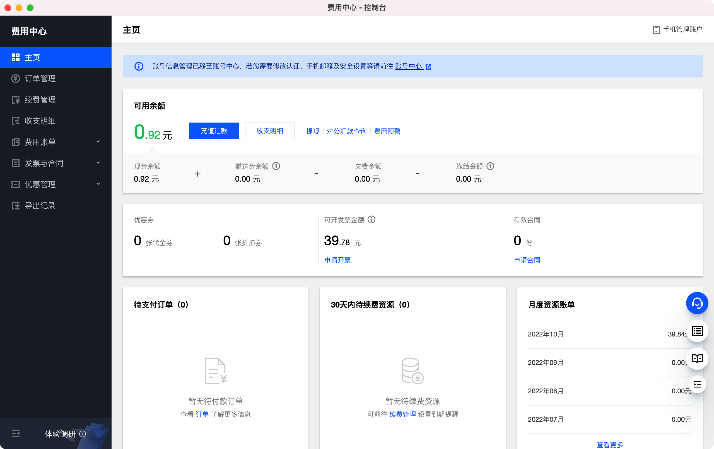Image resolution: width=714 pixels, height=449 pixels.
Task: Click the info icon beside 赠送金余额
Action: (x=276, y=166)
